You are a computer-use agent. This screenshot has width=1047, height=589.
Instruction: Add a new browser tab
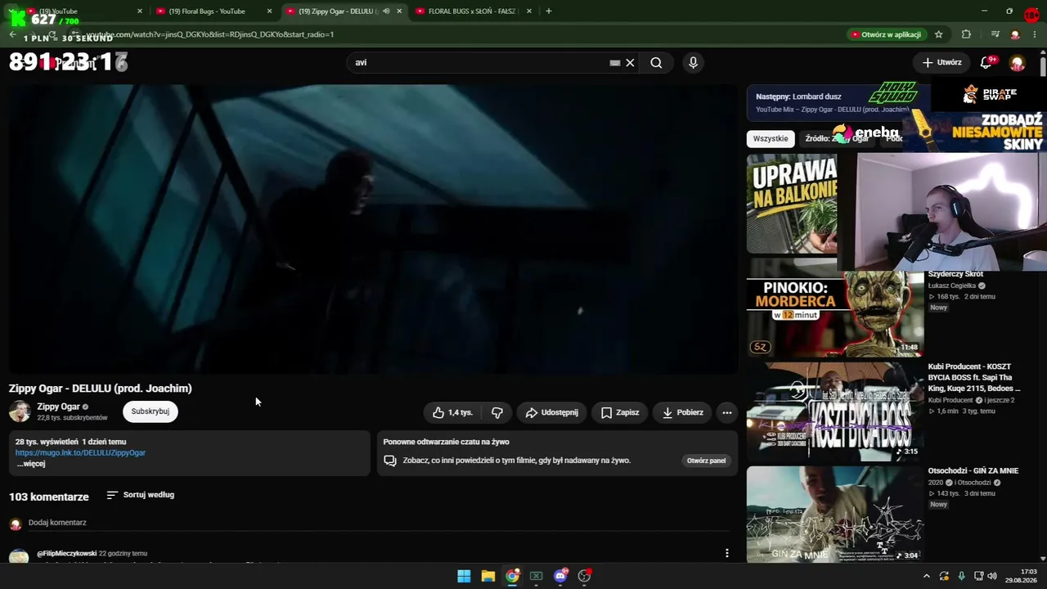tap(548, 11)
